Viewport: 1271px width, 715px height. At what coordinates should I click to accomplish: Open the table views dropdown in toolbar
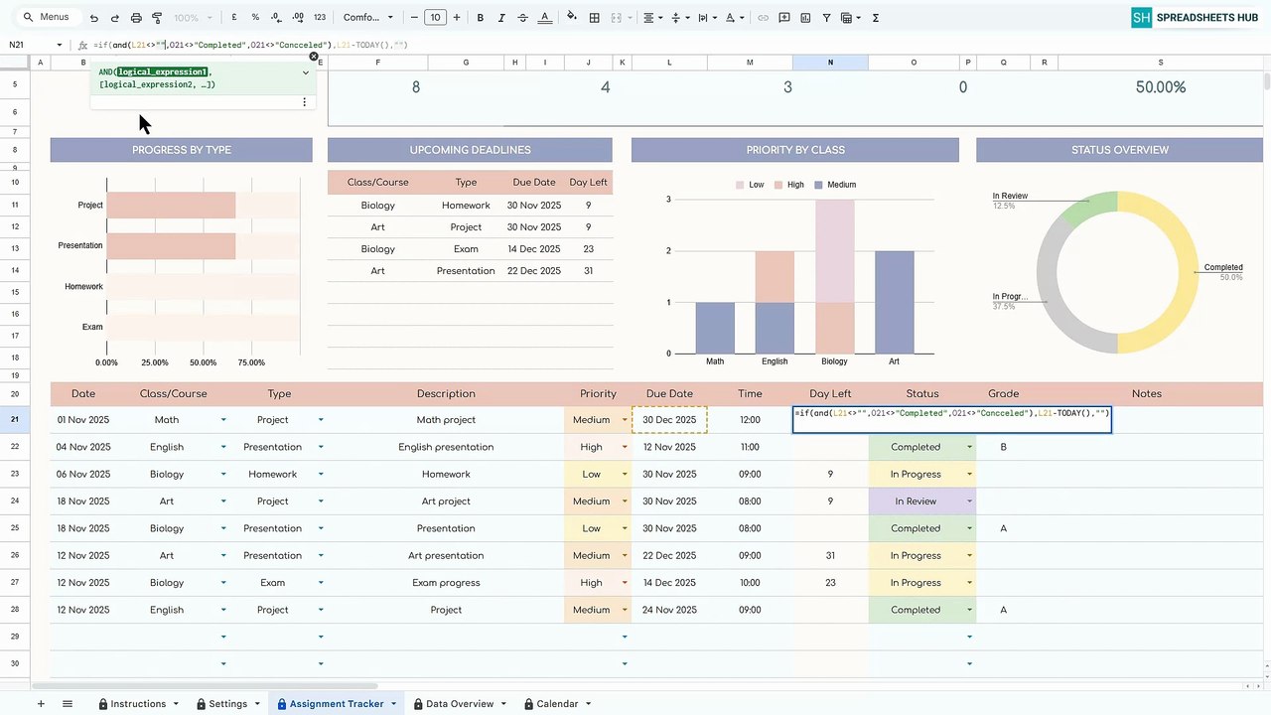click(x=850, y=18)
